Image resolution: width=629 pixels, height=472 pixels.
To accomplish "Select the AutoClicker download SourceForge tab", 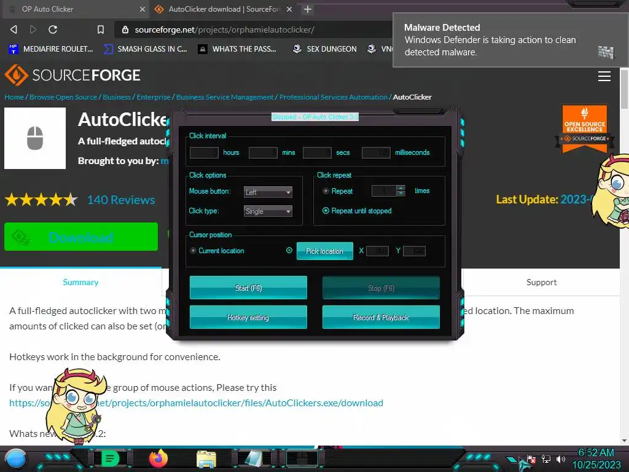I will [225, 9].
